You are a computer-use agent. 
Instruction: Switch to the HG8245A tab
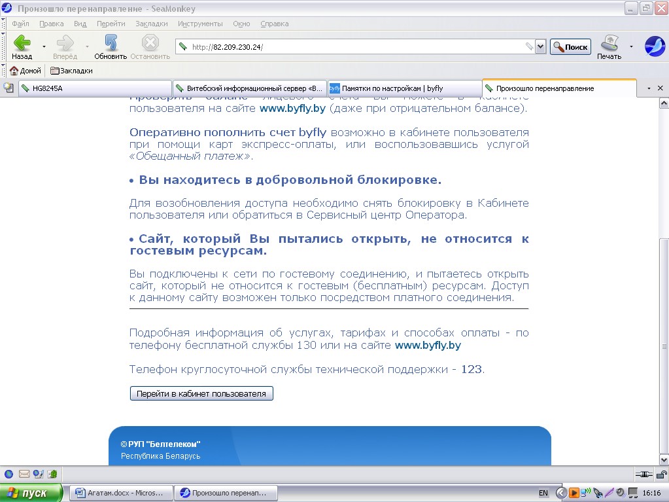tap(95, 88)
